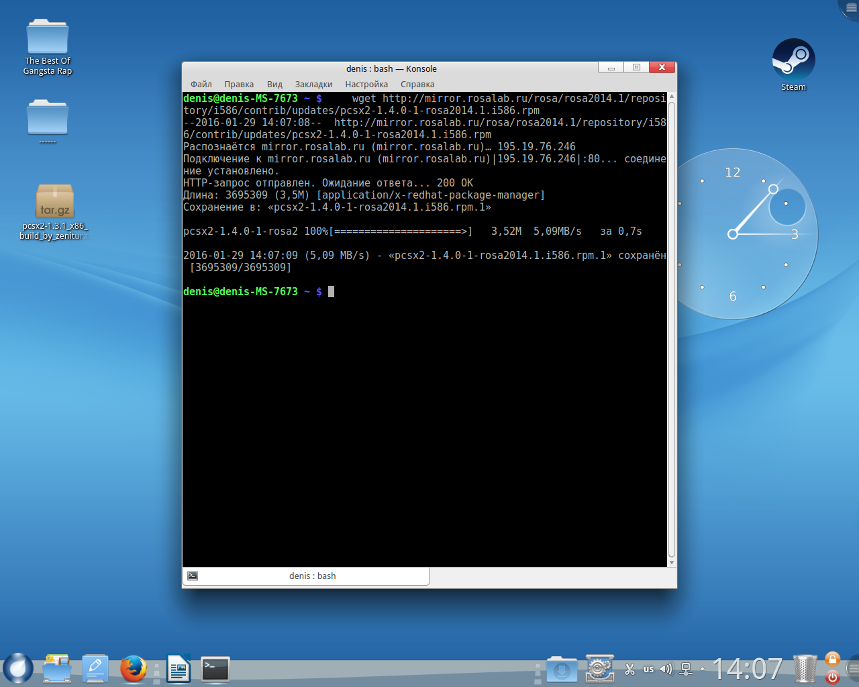Screen dimensions: 859x687
Task: Expand the hidden system tray icons arrow
Action: [703, 669]
